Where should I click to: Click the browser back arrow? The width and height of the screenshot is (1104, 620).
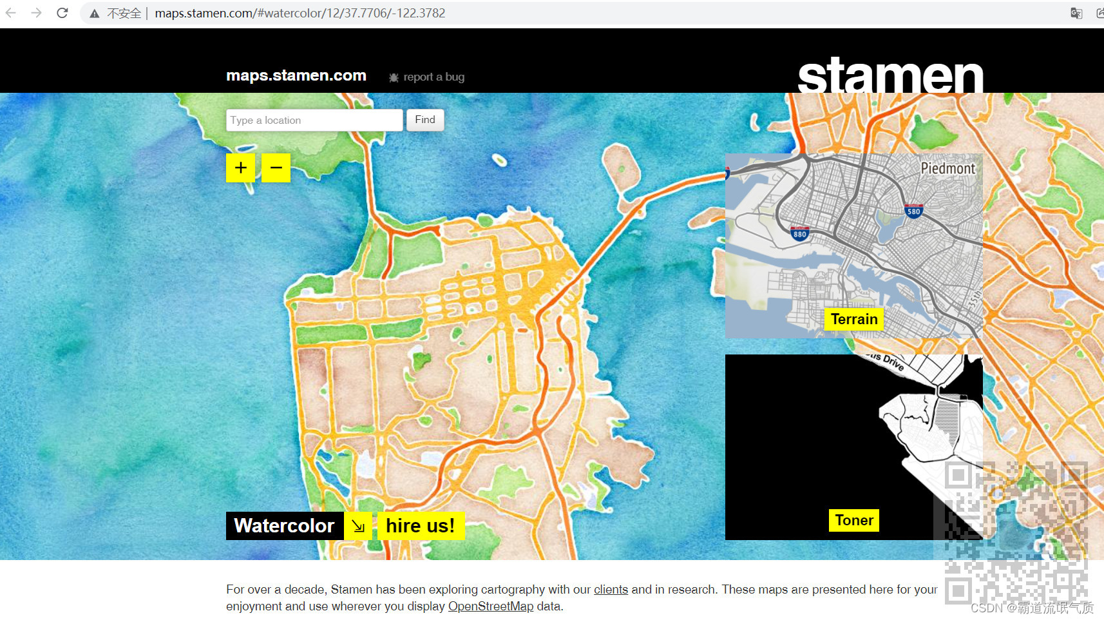[12, 13]
